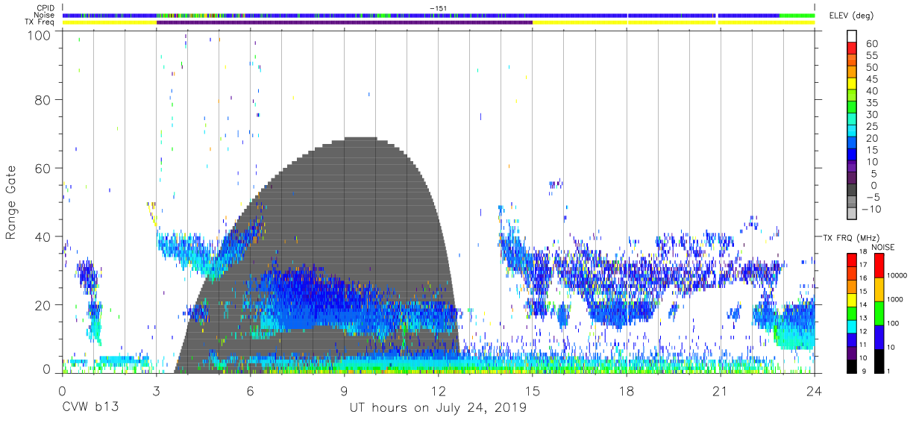Click the "Range Gate" y-axis title

[x=11, y=201]
